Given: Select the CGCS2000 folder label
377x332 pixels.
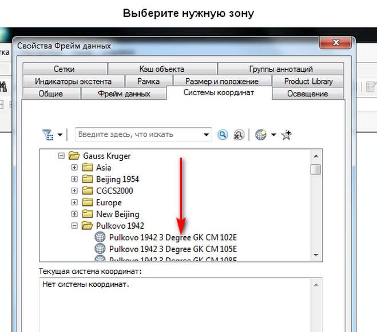Looking at the screenshot, I should 114,191.
